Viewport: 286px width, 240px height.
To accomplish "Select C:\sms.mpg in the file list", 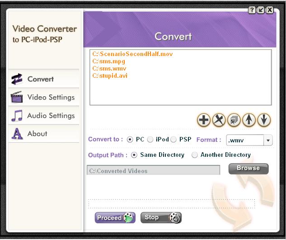I will pos(109,61).
